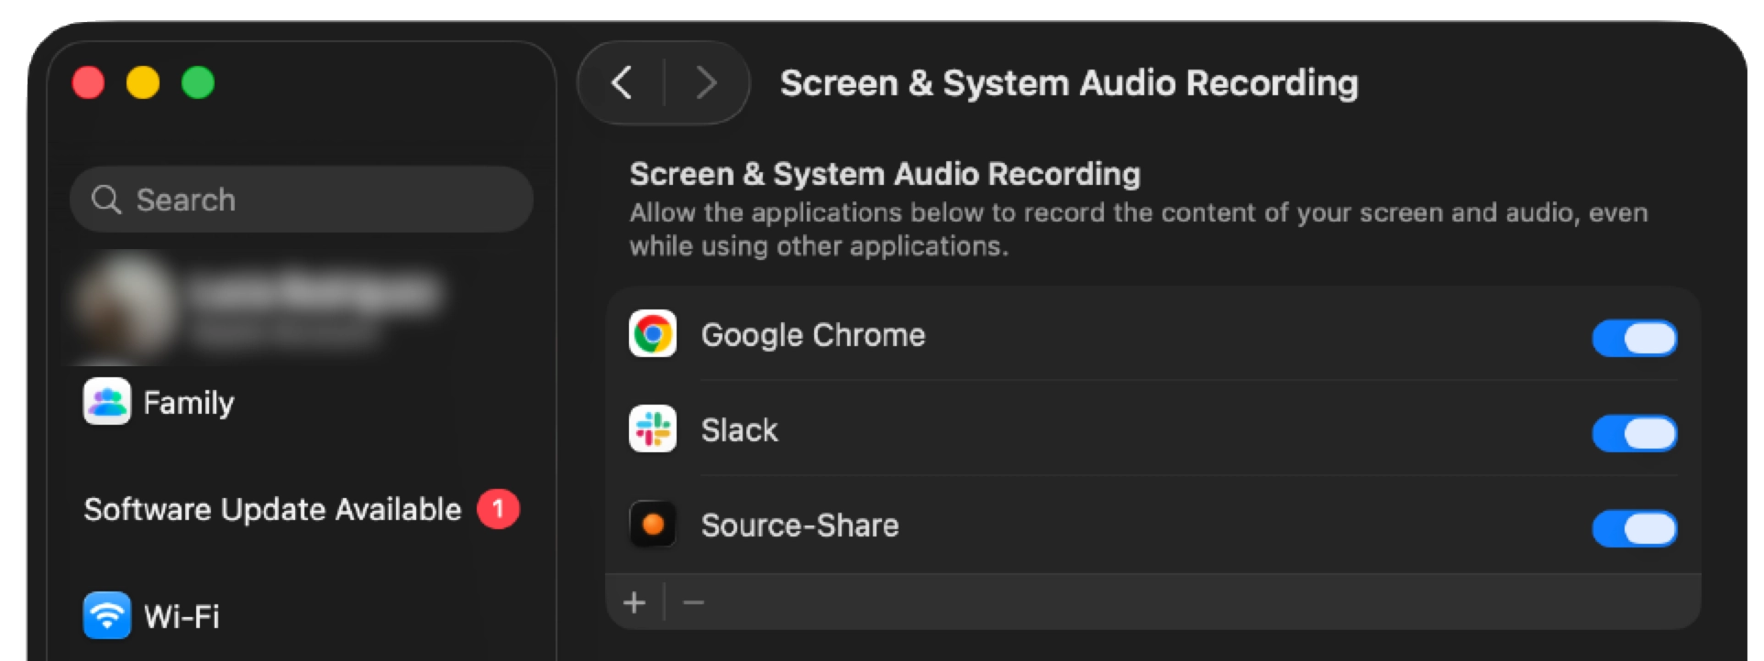Click the Screen & System Audio Recording title
The height and width of the screenshot is (661, 1764).
(x=1069, y=83)
